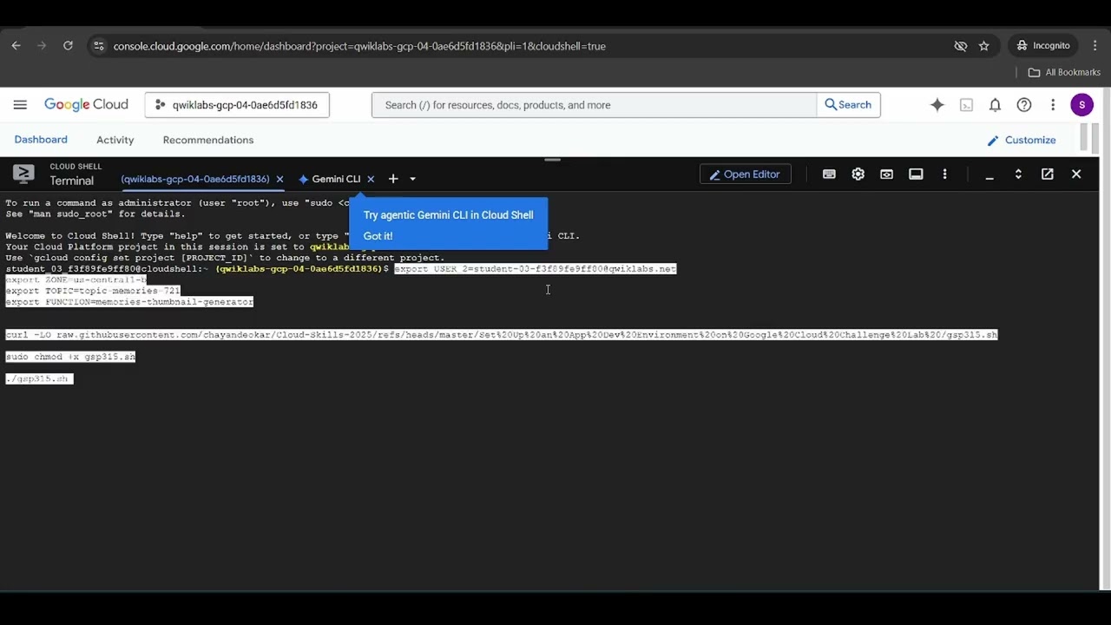Open the Chrome three-dot menu

[x=1095, y=46]
